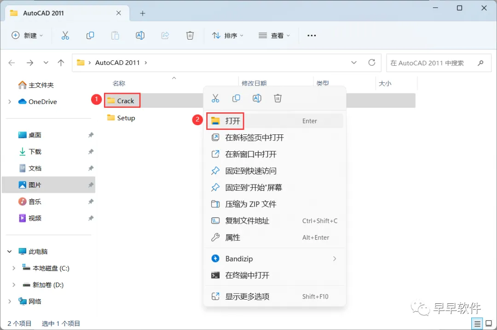Refresh the AutoCAD 2011 folder view

coord(372,63)
